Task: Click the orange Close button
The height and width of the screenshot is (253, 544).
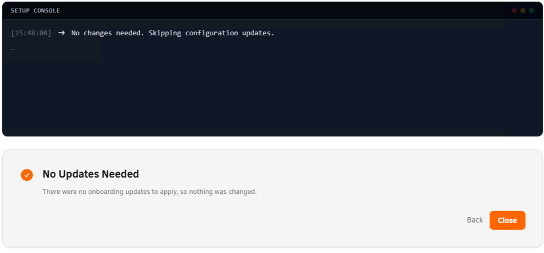Action: coord(507,220)
